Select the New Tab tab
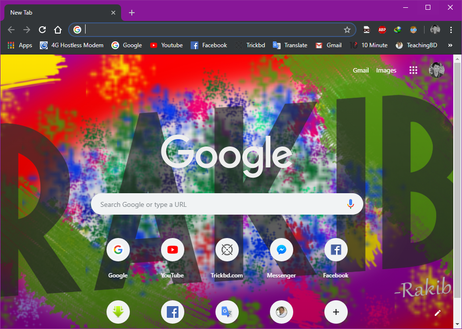Image resolution: width=462 pixels, height=329 pixels. (62, 13)
